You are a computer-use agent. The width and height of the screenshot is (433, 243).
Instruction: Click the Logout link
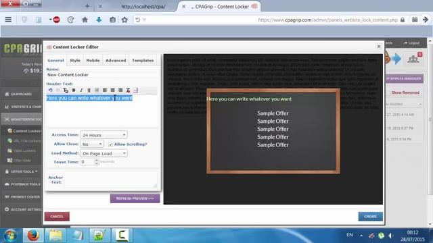point(411,43)
